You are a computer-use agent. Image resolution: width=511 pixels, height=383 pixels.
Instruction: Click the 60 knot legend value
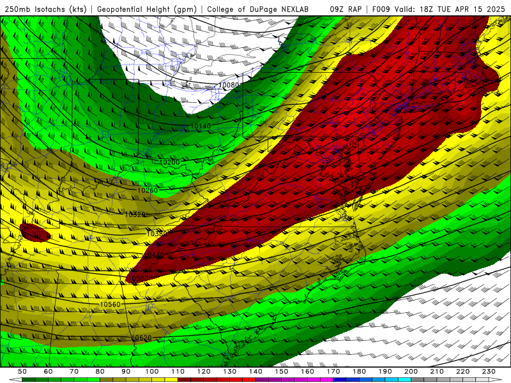point(49,372)
